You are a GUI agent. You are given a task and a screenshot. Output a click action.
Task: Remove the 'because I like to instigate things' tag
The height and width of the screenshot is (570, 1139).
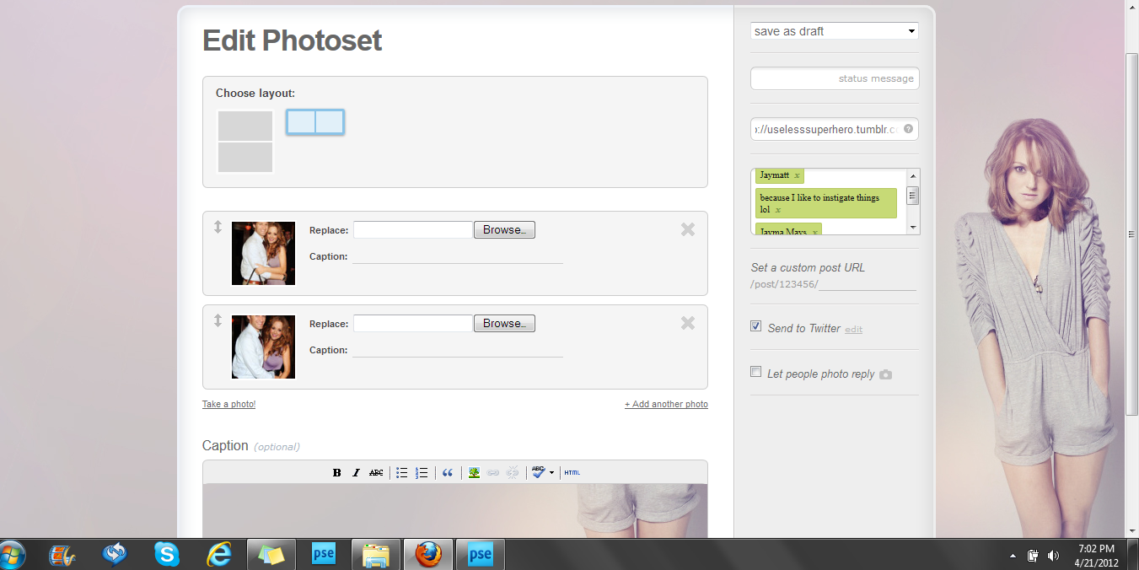[x=778, y=210]
